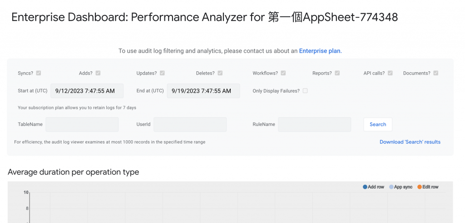Open the Enterprise plan link
Image resolution: width=465 pixels, height=223 pixels.
point(320,51)
